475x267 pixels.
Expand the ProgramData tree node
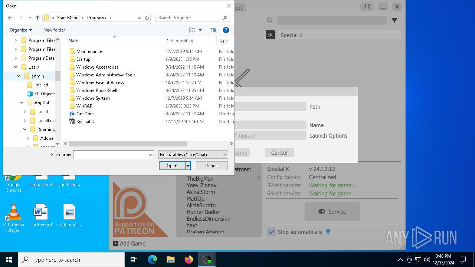tap(16, 58)
